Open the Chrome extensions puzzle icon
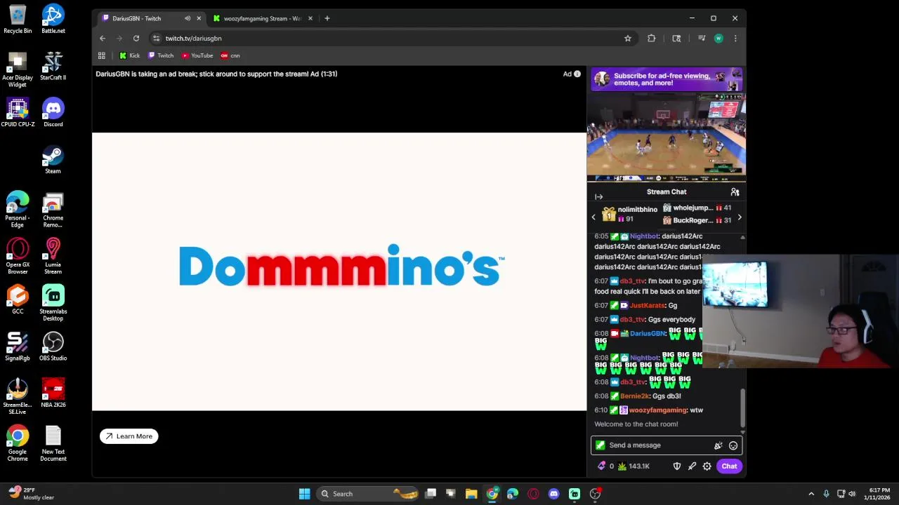 [x=652, y=39]
